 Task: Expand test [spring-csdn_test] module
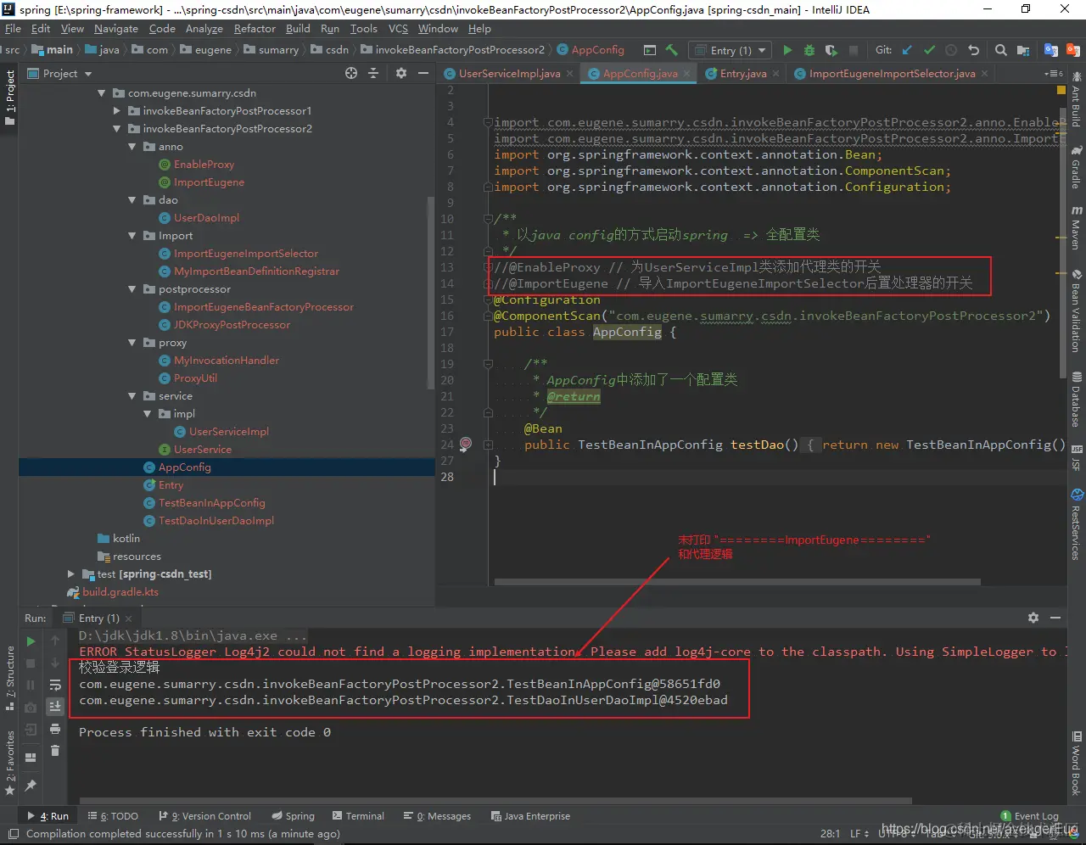pos(71,574)
